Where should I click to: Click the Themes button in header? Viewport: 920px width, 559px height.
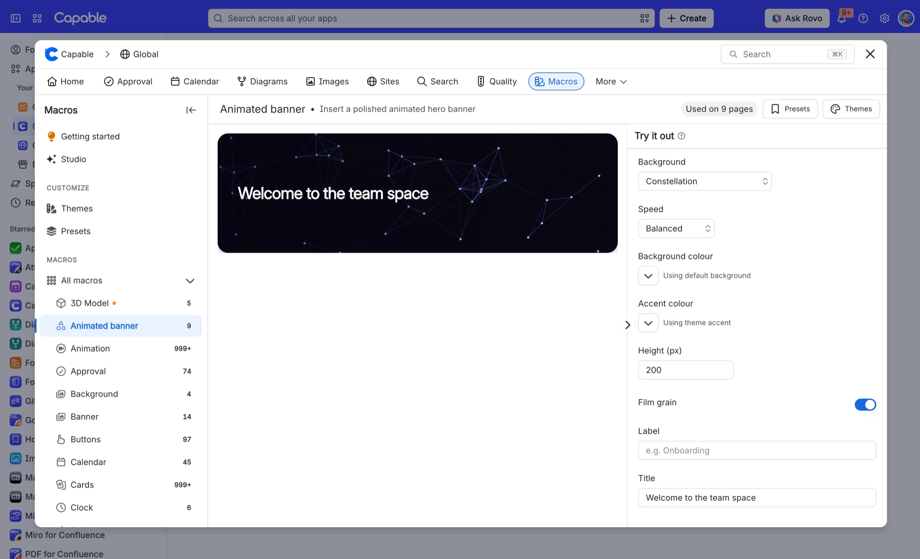point(851,109)
